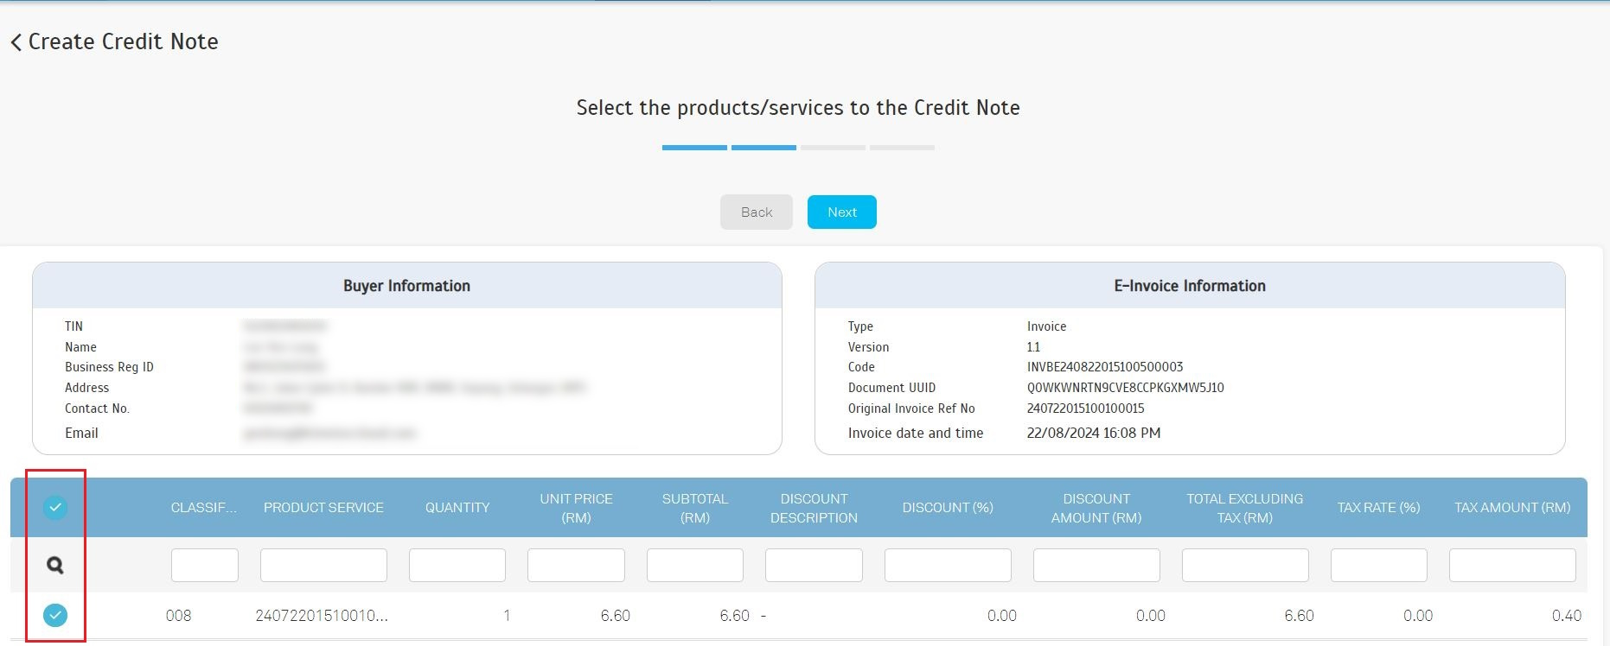1610x646 pixels.
Task: Click the Quantity filter input box
Action: [x=457, y=565]
